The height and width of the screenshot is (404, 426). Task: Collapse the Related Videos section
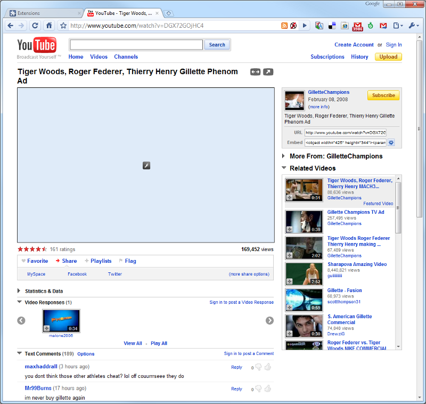[284, 168]
